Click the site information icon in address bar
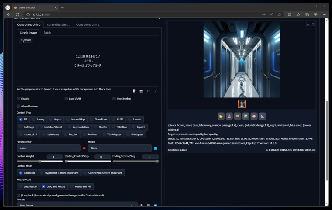Viewport: 332px width, 210px height. (x=28, y=14)
